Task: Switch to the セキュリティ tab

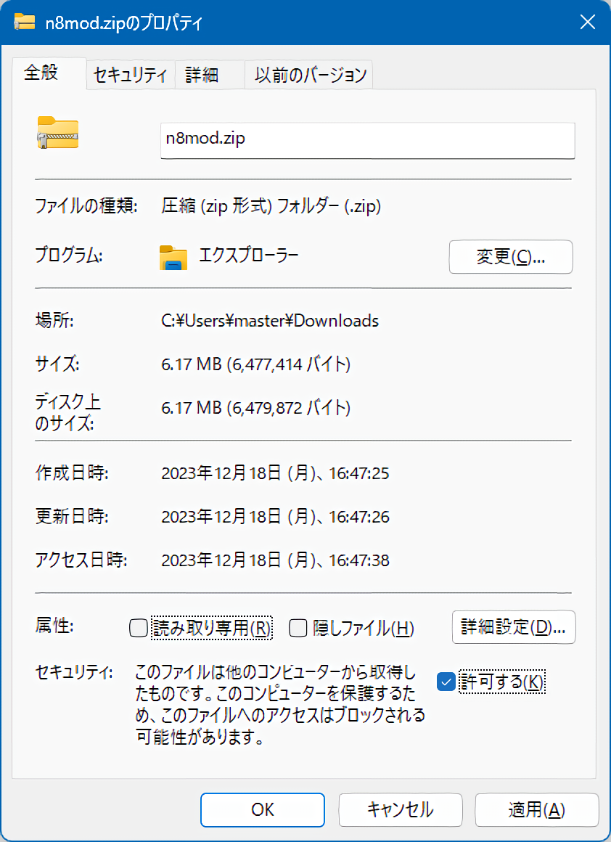Action: click(131, 75)
